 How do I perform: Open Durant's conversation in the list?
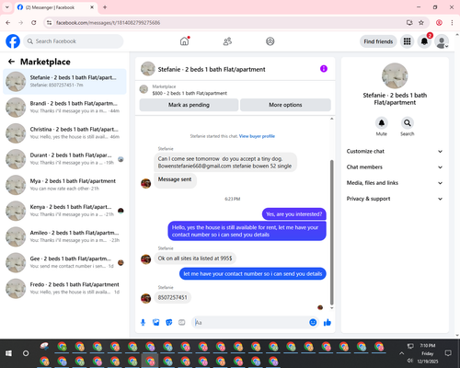click(x=64, y=159)
